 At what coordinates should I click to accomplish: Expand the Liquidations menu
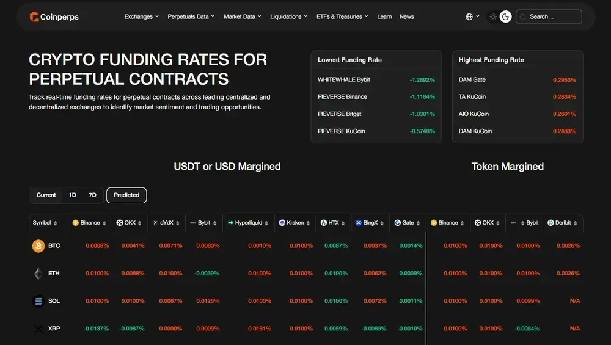(289, 16)
